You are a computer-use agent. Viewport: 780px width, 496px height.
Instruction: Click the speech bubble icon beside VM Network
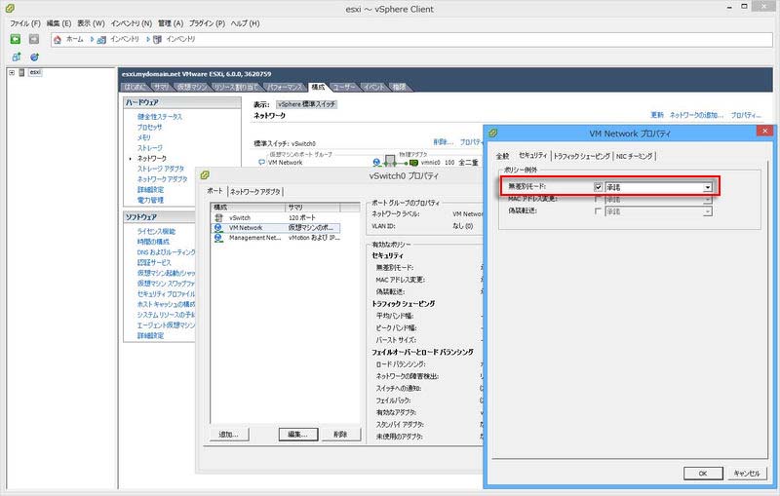tap(261, 162)
